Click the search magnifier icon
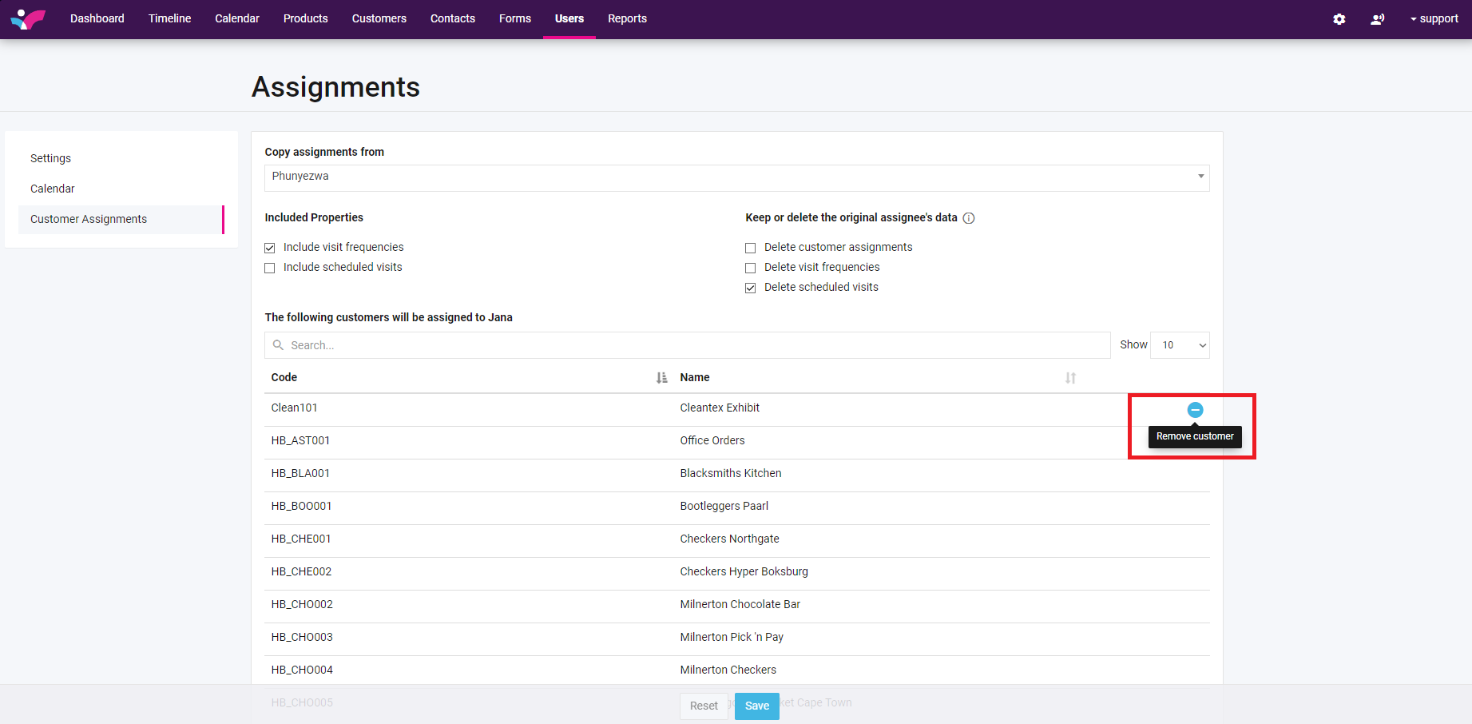 (278, 345)
